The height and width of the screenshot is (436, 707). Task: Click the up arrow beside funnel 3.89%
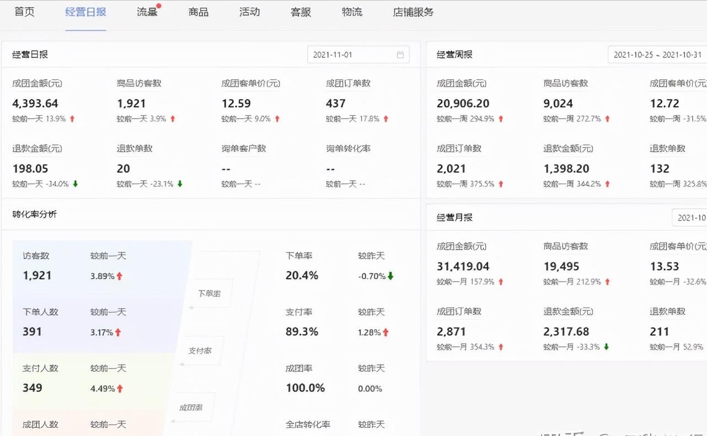pyautogui.click(x=120, y=276)
